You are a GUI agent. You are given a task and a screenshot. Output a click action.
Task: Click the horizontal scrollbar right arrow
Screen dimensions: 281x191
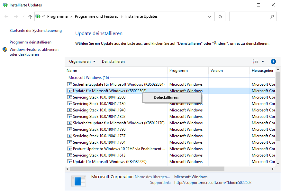[273, 169]
